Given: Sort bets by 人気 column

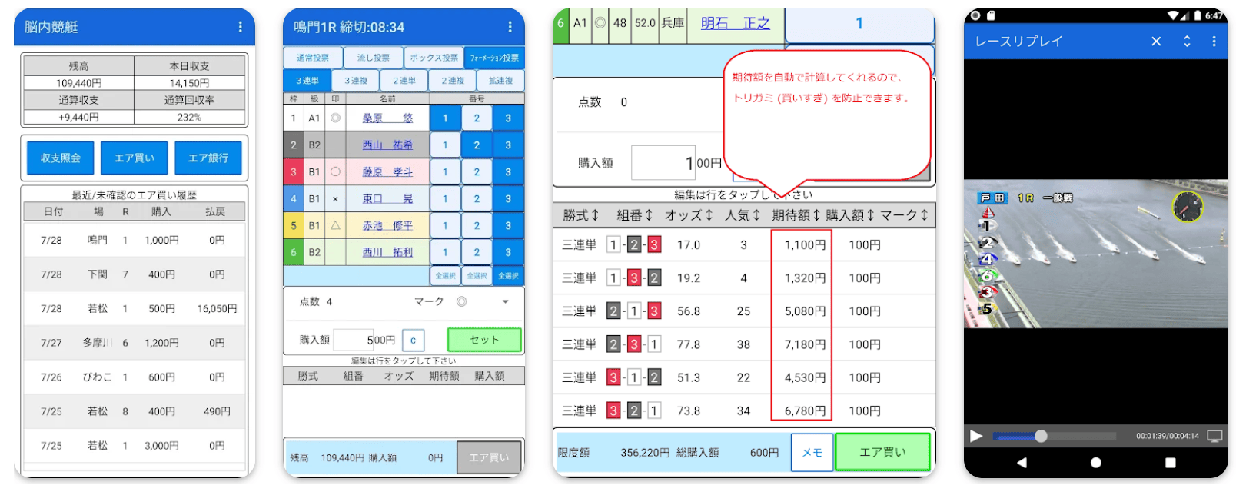Looking at the screenshot, I should [743, 215].
